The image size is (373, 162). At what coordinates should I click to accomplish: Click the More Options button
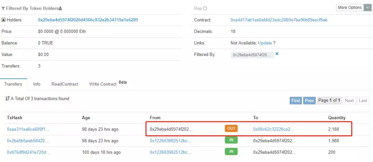[x=350, y=8]
